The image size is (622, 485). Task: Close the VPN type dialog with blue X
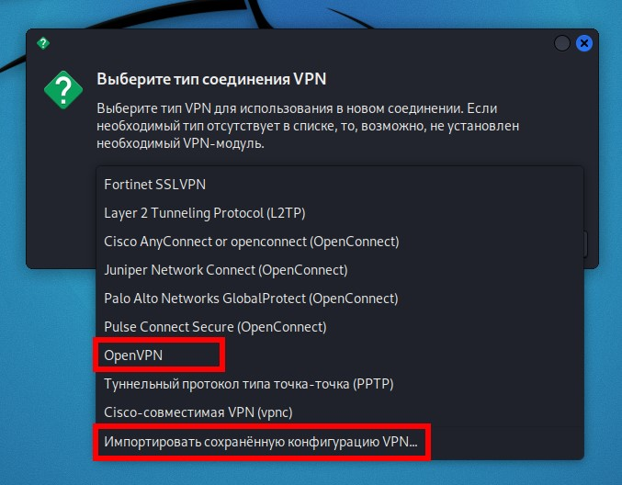[584, 43]
